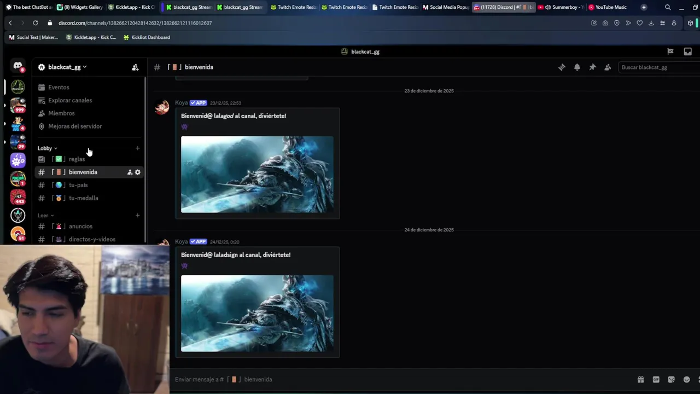Open the KickBot Dashboard bookmark
Image resolution: width=700 pixels, height=394 pixels.
pyautogui.click(x=147, y=37)
